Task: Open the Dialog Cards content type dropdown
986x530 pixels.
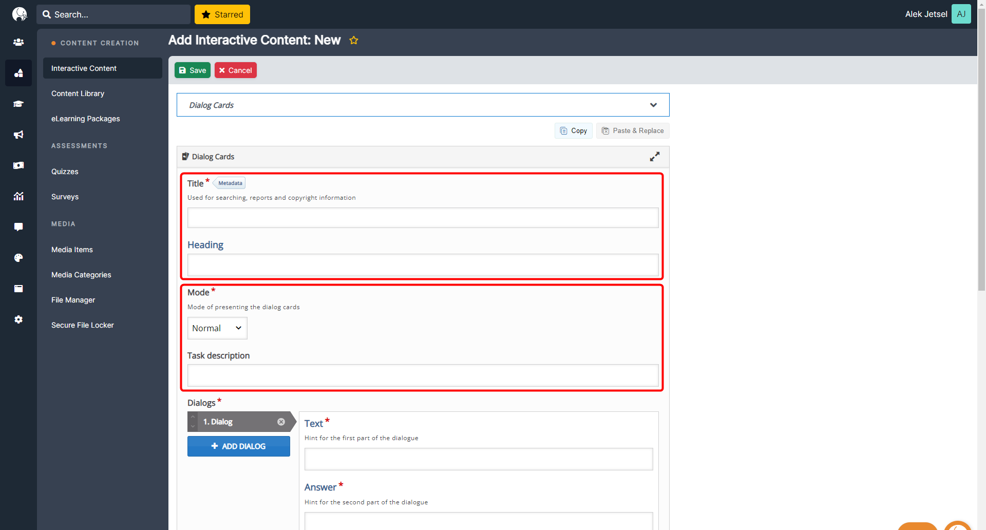Action: tap(423, 105)
